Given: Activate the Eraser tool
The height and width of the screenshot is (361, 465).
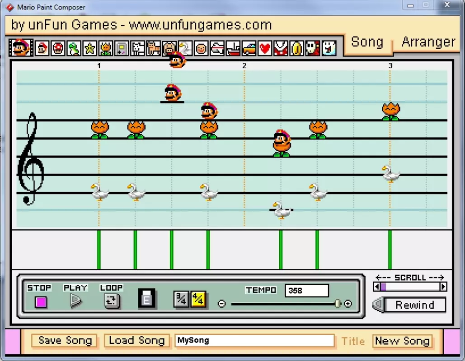Looking at the screenshot, I should (147, 298).
